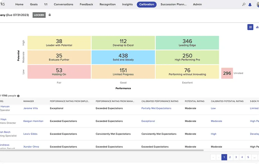Select the 9-box grid view toggle
The image size is (259, 164).
click(250, 27)
